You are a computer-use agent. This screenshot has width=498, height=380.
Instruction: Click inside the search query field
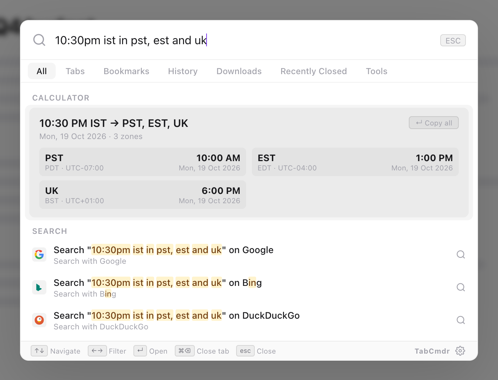click(243, 40)
